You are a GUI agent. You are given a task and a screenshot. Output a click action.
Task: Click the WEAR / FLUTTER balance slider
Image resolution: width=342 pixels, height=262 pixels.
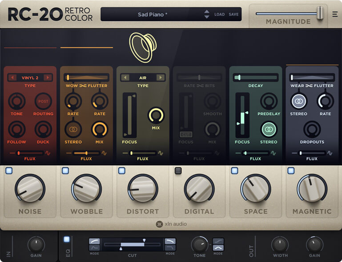point(312,78)
